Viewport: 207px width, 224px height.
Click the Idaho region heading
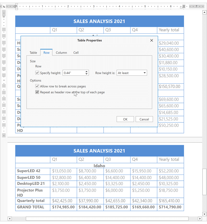pos(99,165)
